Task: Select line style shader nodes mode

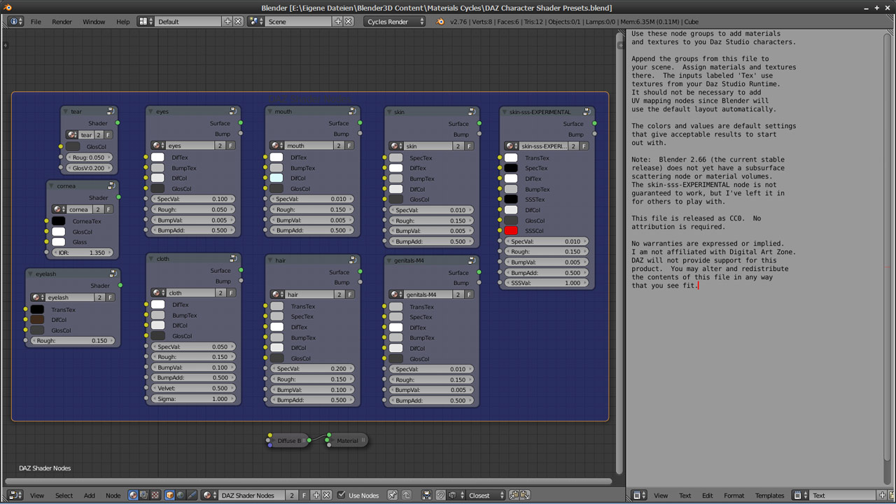Action: click(192, 495)
